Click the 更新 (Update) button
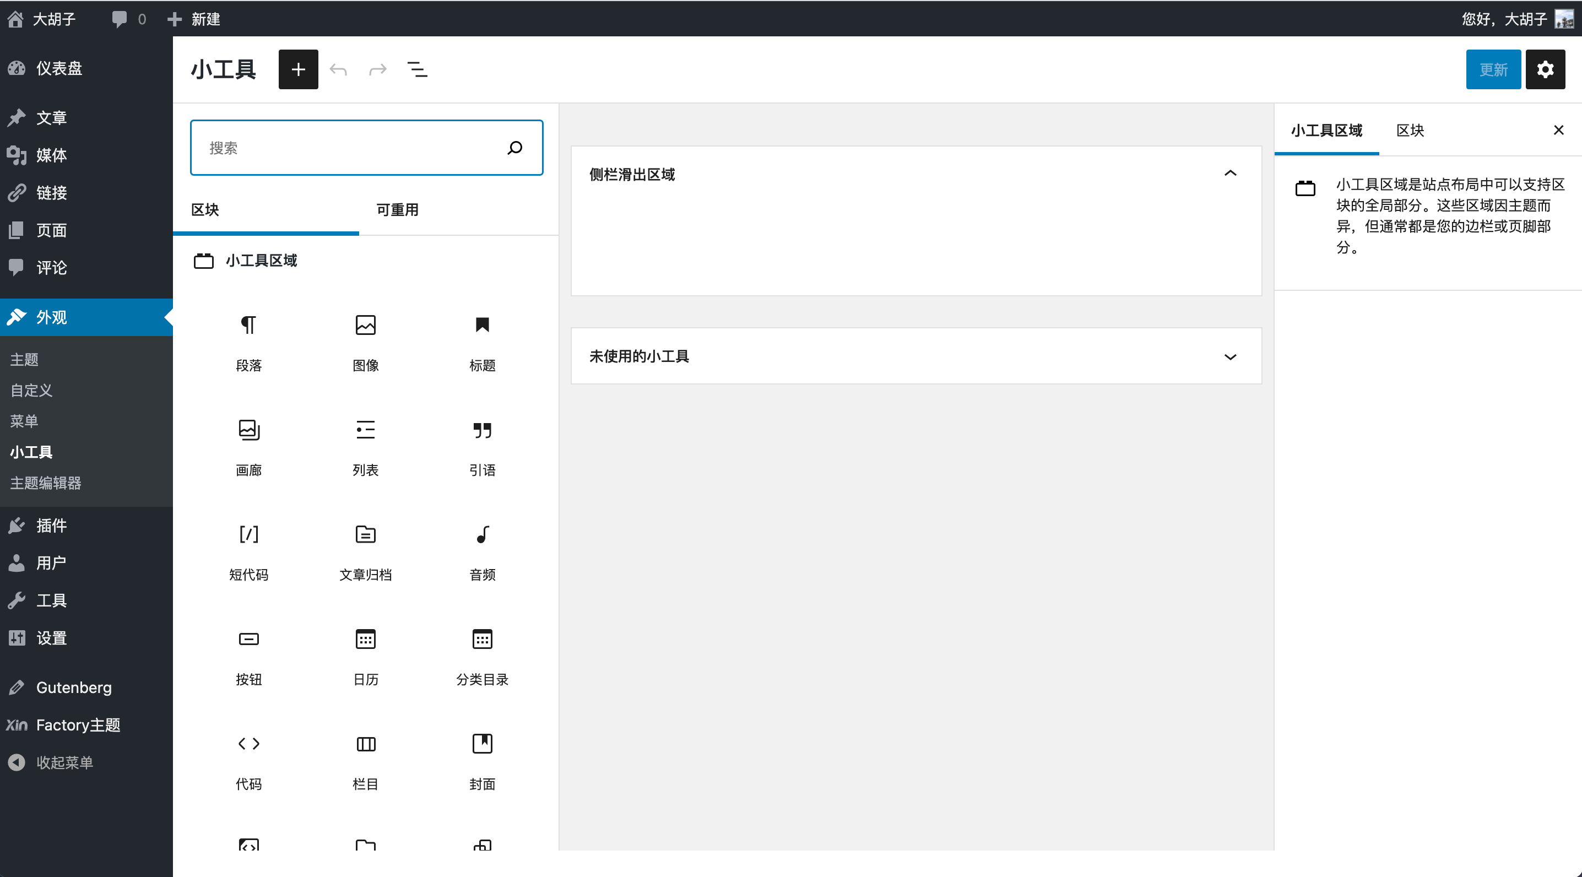 (x=1492, y=69)
